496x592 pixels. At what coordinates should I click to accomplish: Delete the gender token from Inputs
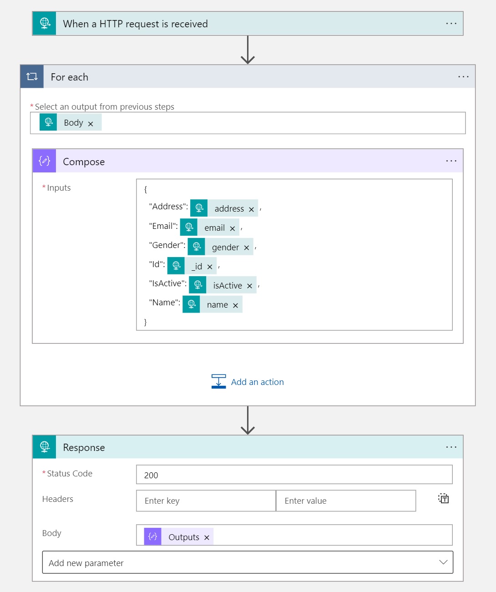246,248
